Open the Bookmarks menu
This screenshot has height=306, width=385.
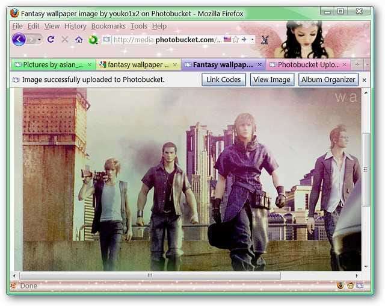point(108,26)
